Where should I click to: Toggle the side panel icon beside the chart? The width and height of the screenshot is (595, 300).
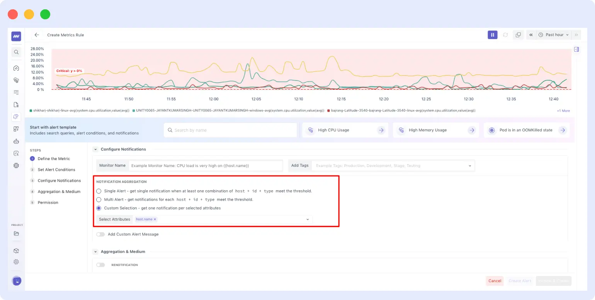[x=576, y=49]
